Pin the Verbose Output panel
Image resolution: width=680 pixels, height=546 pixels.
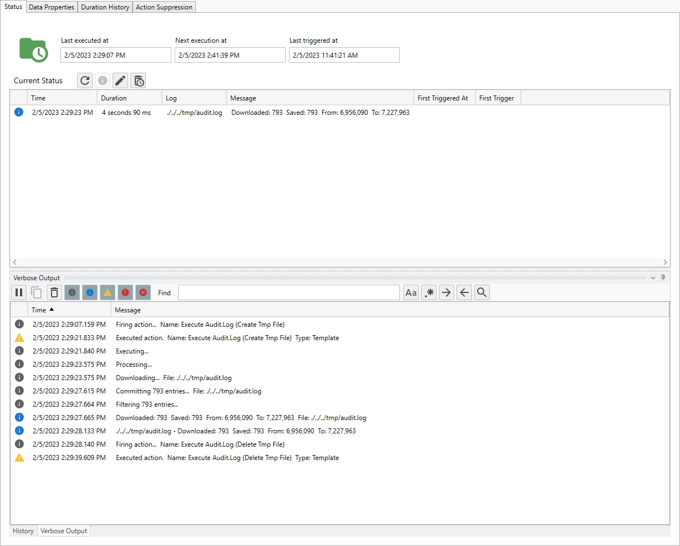[x=663, y=277]
